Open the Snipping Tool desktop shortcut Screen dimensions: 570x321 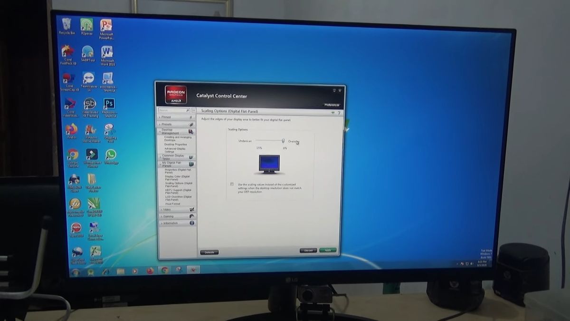pos(110,133)
